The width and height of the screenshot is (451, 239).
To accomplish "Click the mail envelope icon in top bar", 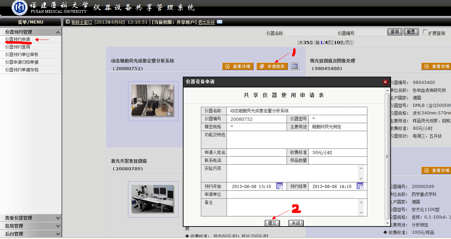I will [220, 22].
